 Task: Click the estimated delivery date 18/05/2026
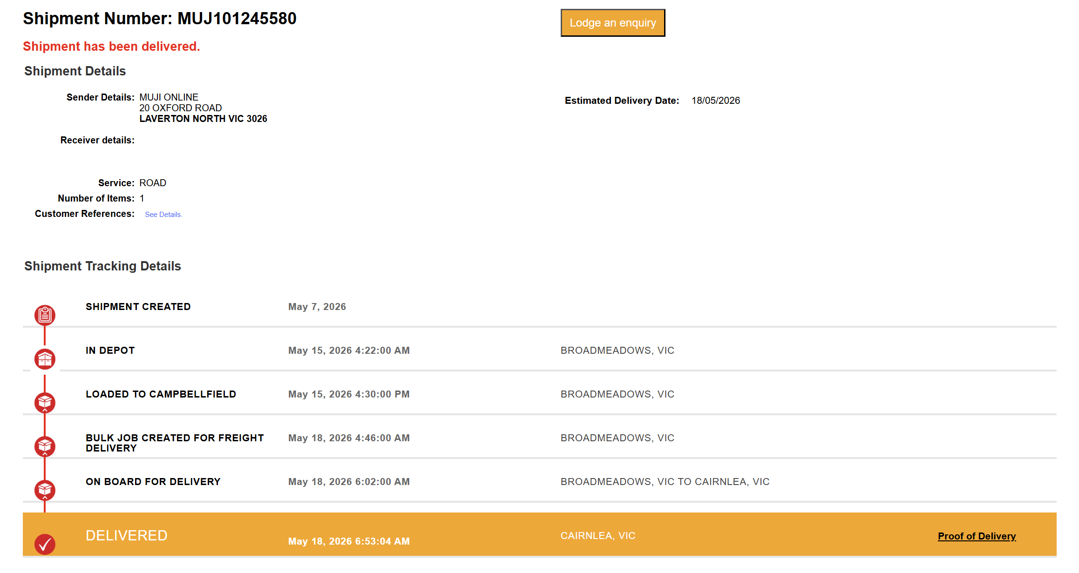(x=716, y=101)
